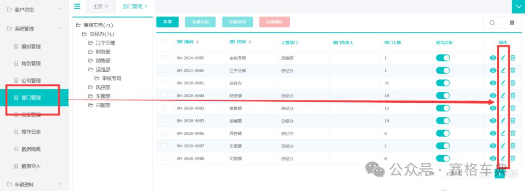This screenshot has width=525, height=191.
Task: Select 运维部 in the department tree
Action: [103, 69]
